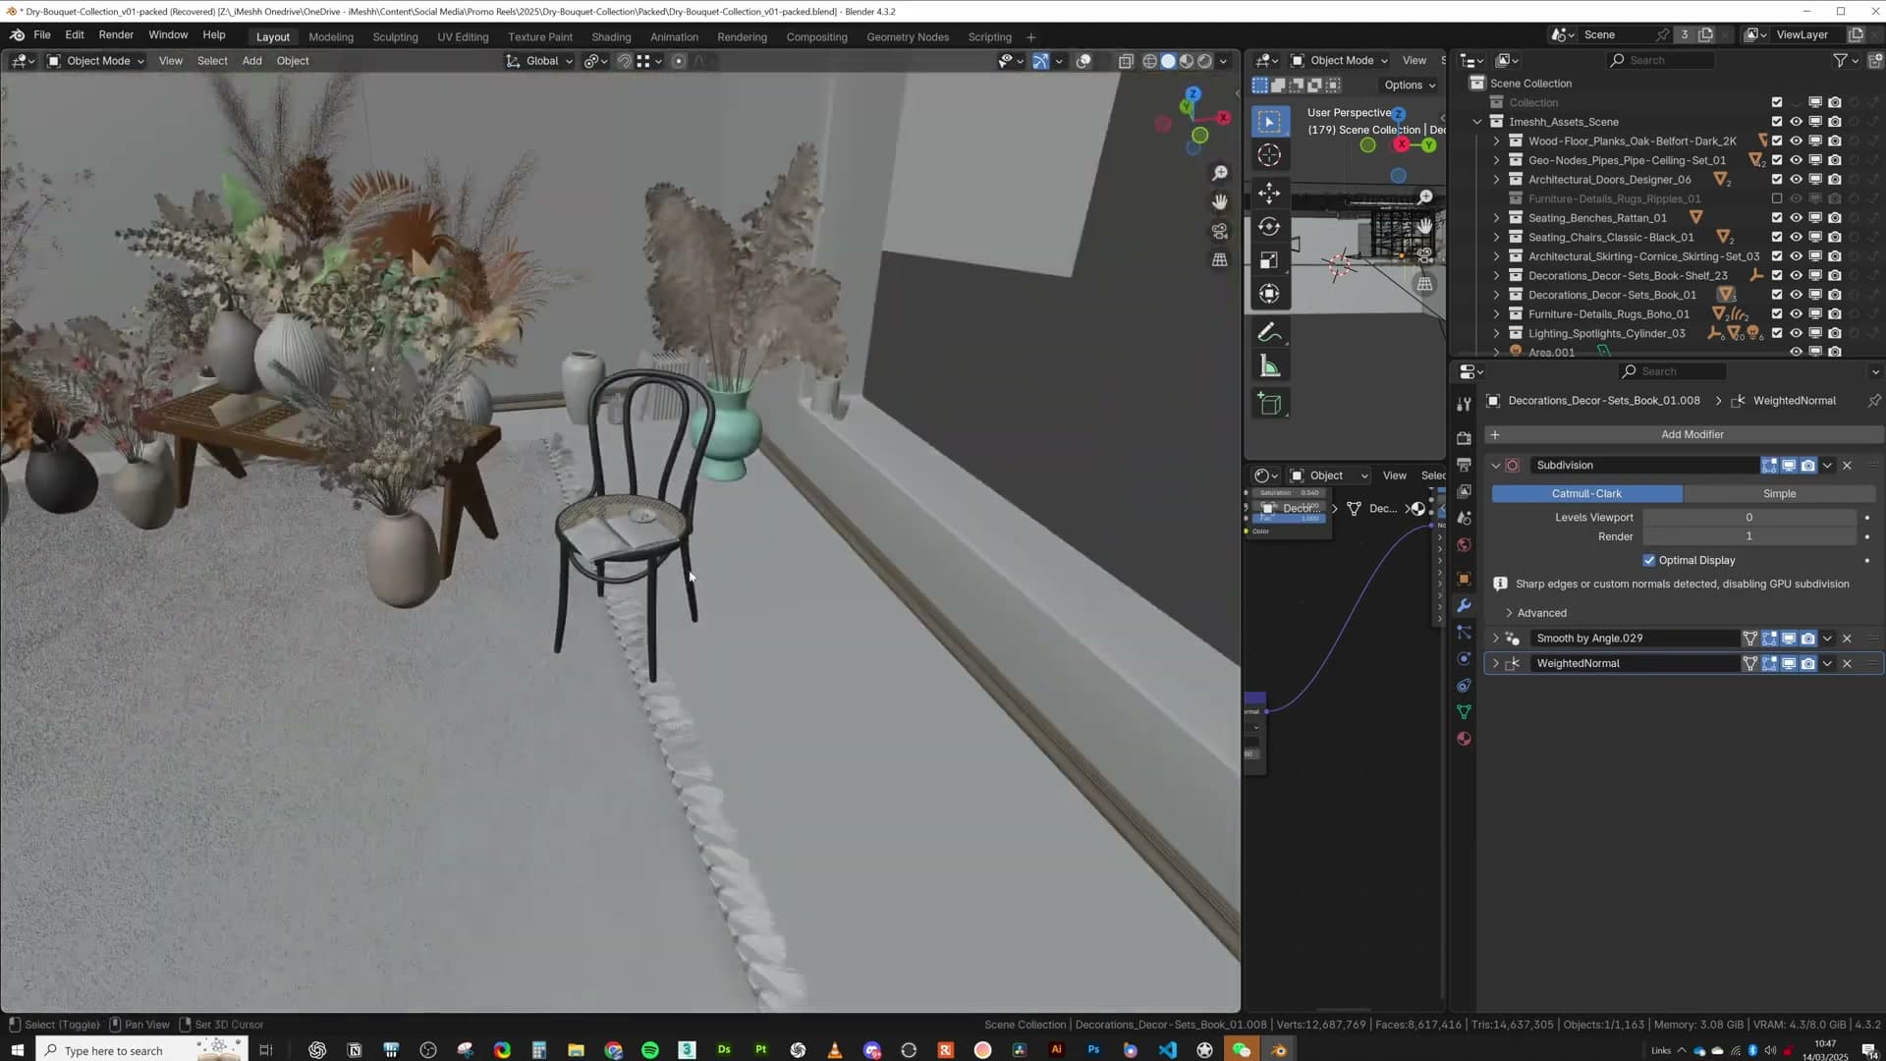Open the Options dropdown in second viewport
The height and width of the screenshot is (1061, 1886).
point(1410,85)
